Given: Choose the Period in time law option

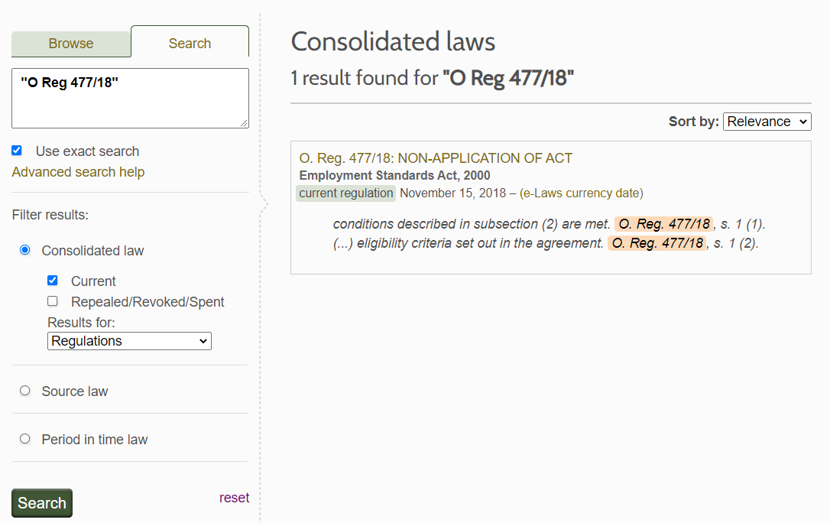Looking at the screenshot, I should [24, 438].
